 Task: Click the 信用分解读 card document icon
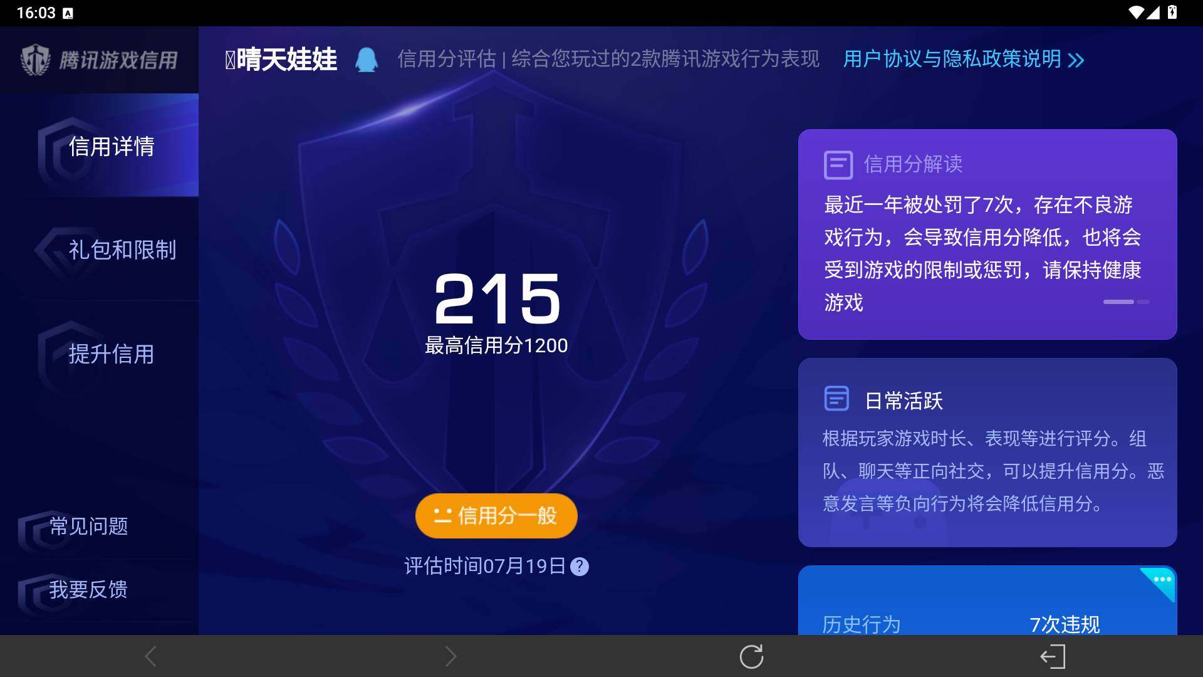838,165
